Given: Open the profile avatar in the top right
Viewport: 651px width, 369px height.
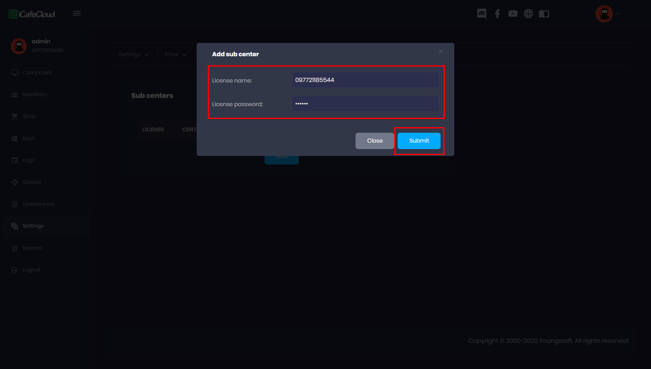Looking at the screenshot, I should click(x=604, y=14).
